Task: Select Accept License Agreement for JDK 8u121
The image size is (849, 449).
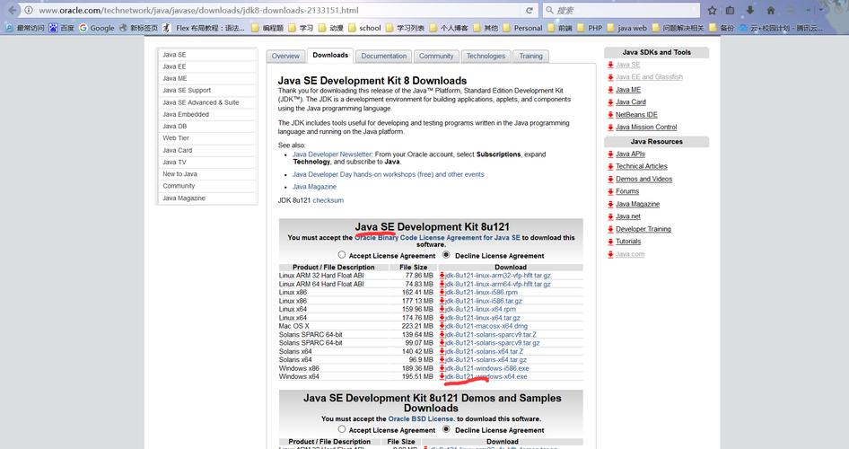Action: [x=341, y=255]
